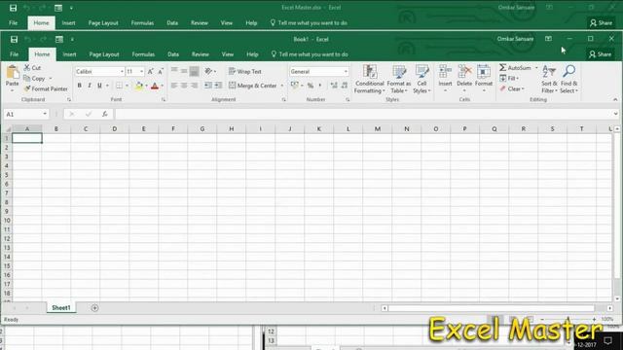623x350 pixels.
Task: Click the Paste icon in the Clipboard group
Action: tap(13, 73)
